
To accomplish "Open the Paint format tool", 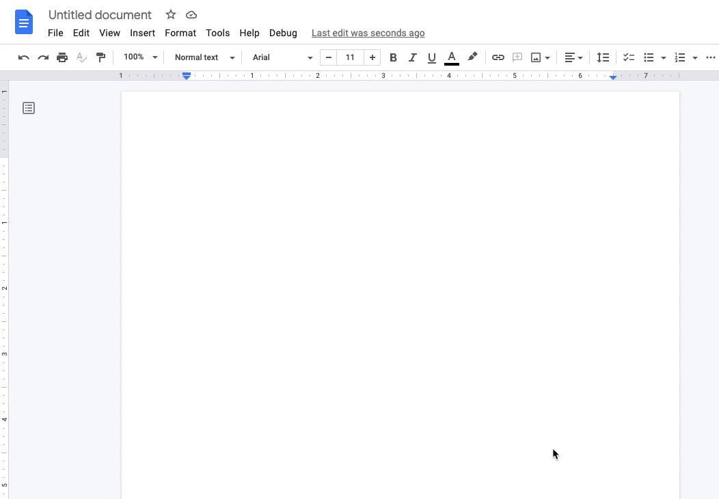I will (x=100, y=57).
